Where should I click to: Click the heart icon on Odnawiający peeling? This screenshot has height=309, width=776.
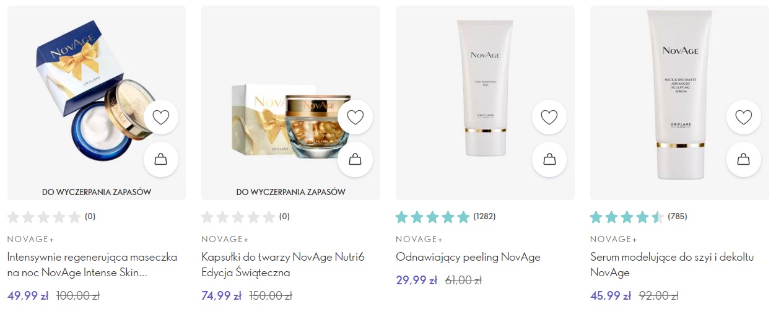pos(549,117)
